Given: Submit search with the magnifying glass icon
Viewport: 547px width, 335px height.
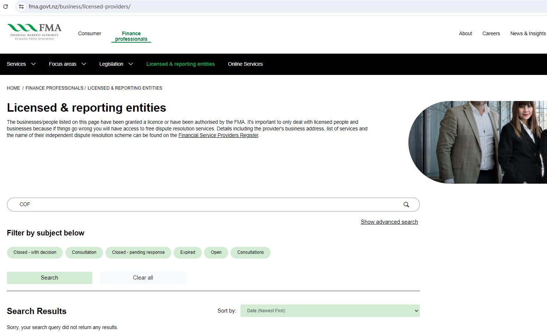Looking at the screenshot, I should [406, 205].
